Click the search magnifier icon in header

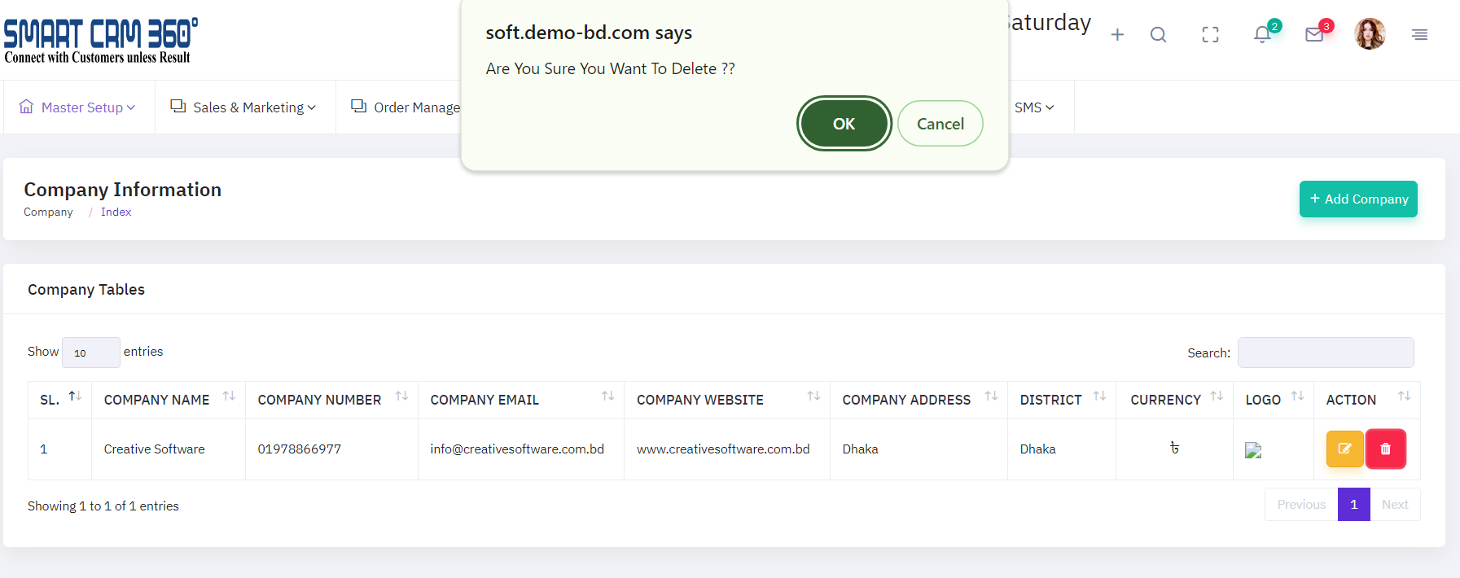point(1158,34)
